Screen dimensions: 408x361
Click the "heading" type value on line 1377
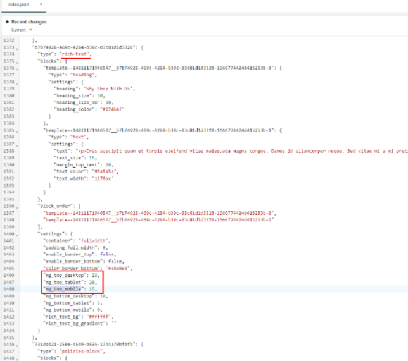pos(82,75)
